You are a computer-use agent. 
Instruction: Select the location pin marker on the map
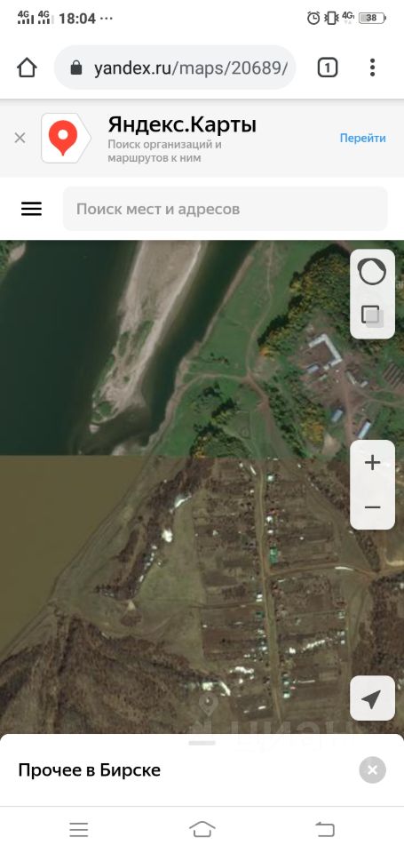point(208,705)
